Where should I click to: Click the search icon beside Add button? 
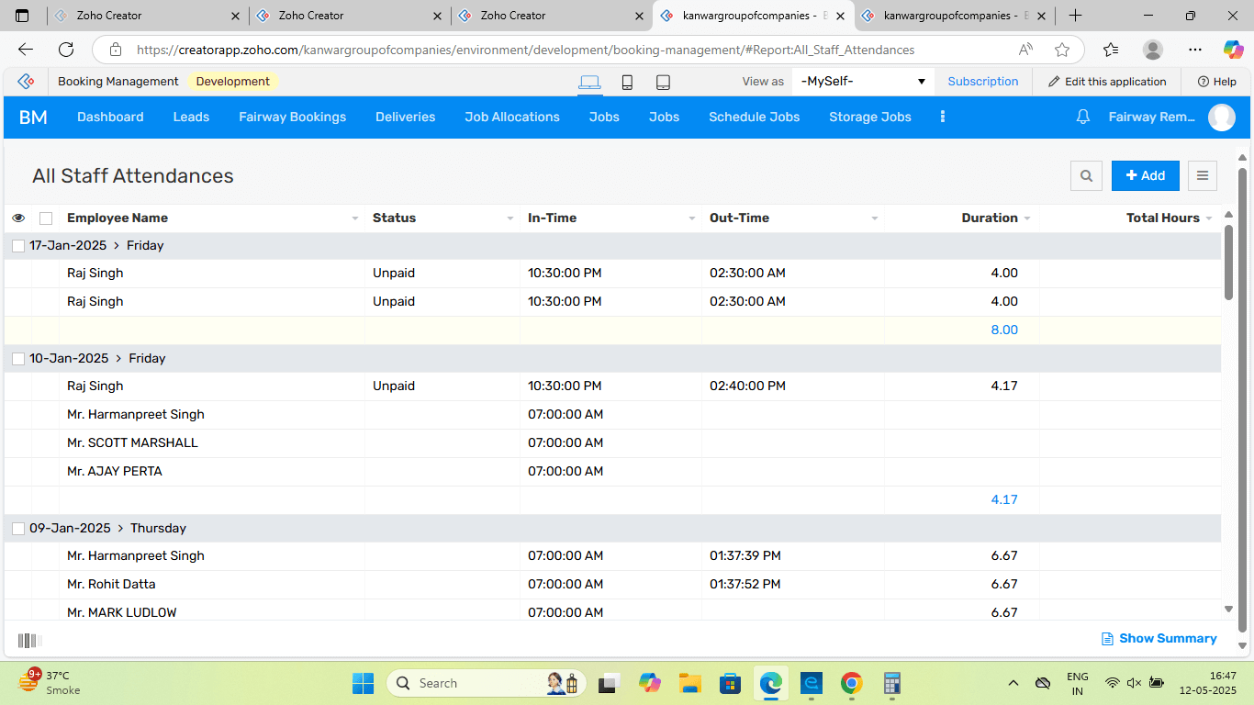pyautogui.click(x=1086, y=175)
